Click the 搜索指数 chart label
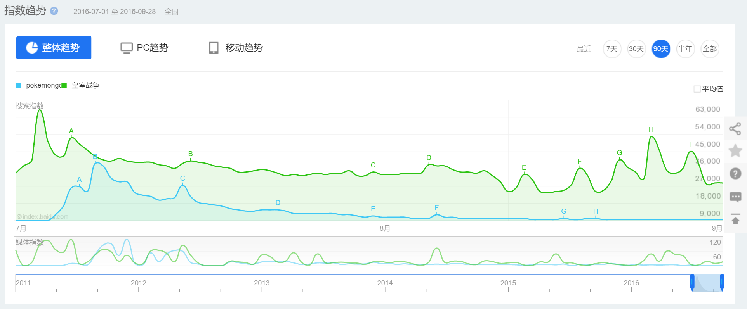Screen dimensions: 747x309 tap(30, 106)
